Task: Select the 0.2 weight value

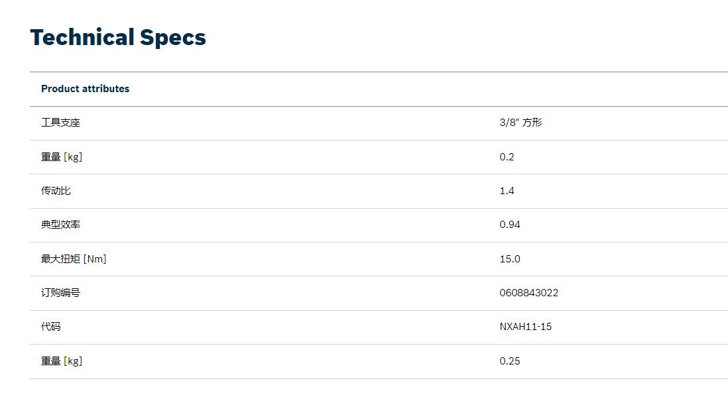Action: click(x=507, y=157)
